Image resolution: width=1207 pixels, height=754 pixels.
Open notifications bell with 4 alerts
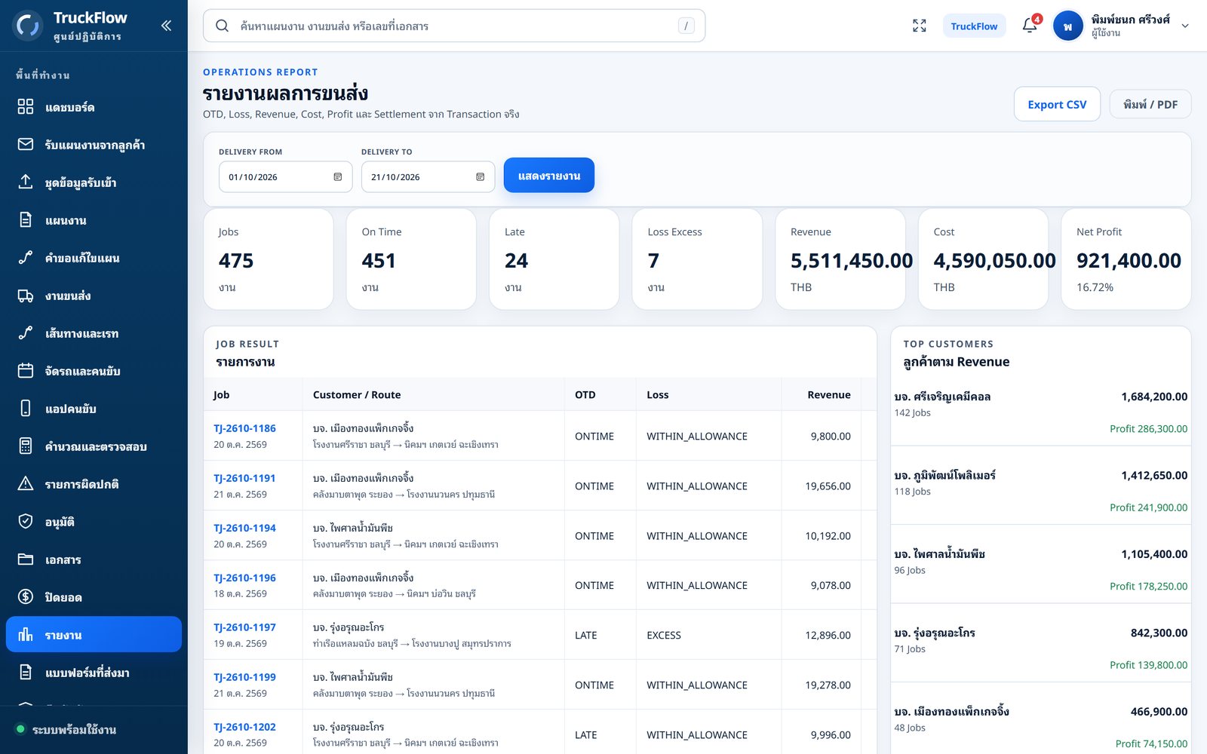[x=1030, y=26]
